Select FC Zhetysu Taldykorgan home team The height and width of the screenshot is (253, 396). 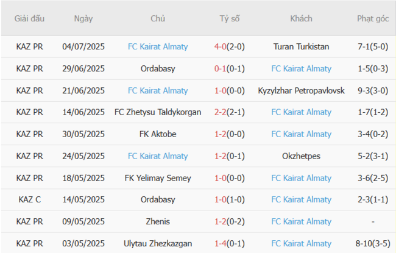pos(158,112)
